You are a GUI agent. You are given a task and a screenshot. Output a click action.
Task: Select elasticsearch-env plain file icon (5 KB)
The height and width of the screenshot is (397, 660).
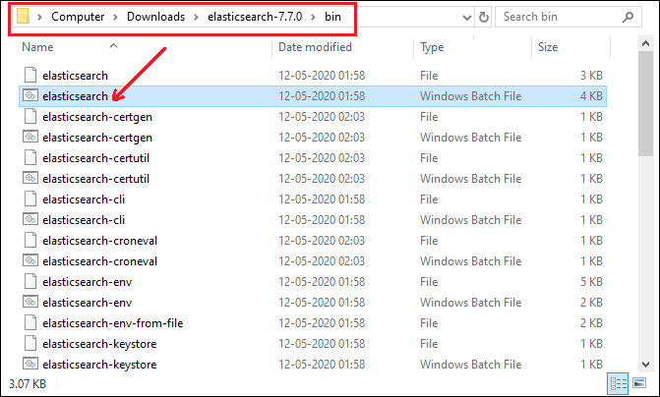tap(30, 281)
